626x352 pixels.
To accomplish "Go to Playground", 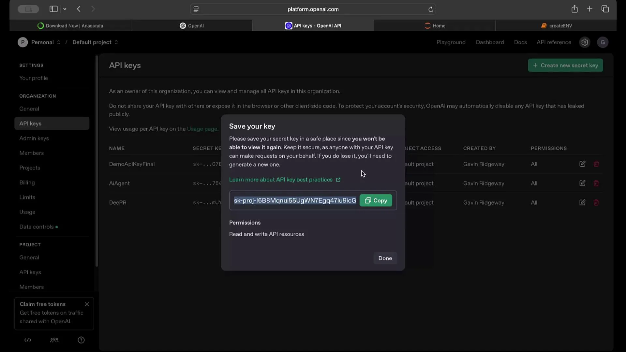I will 451,42.
